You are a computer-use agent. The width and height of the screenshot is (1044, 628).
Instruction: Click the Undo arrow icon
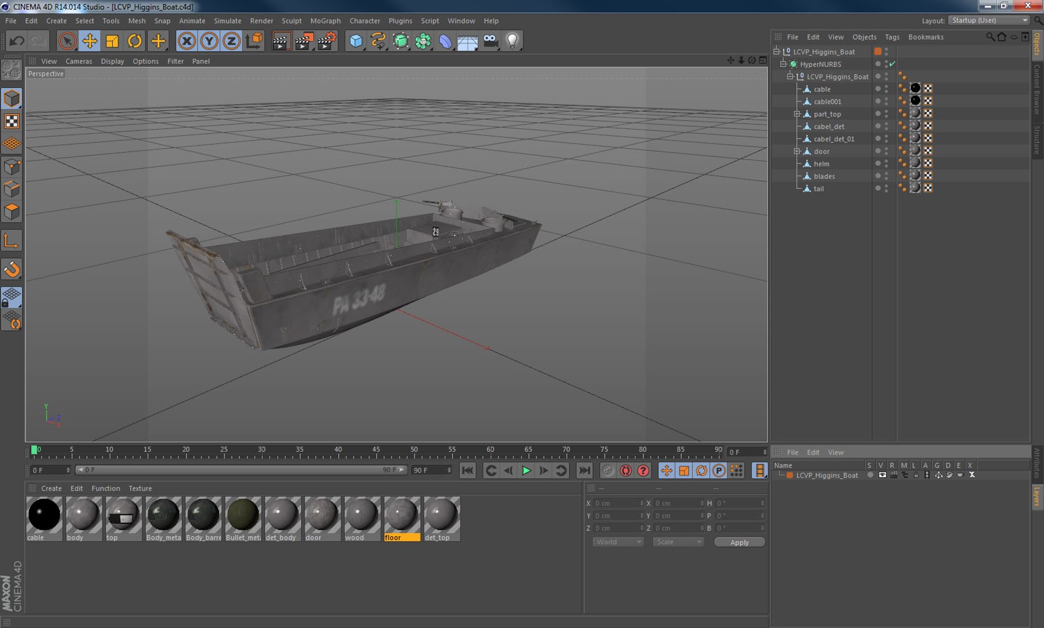pos(17,41)
